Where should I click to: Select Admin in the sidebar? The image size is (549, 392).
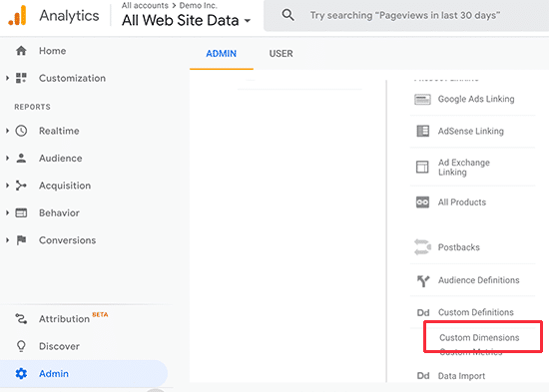(x=84, y=374)
